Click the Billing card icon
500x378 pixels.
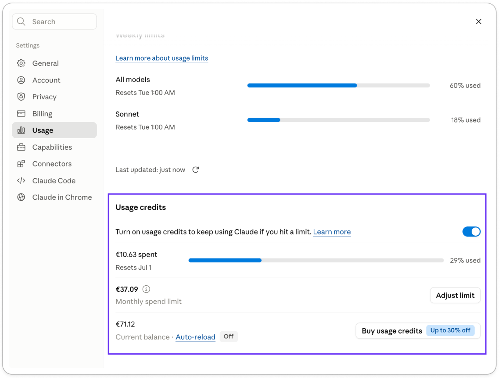[21, 114]
